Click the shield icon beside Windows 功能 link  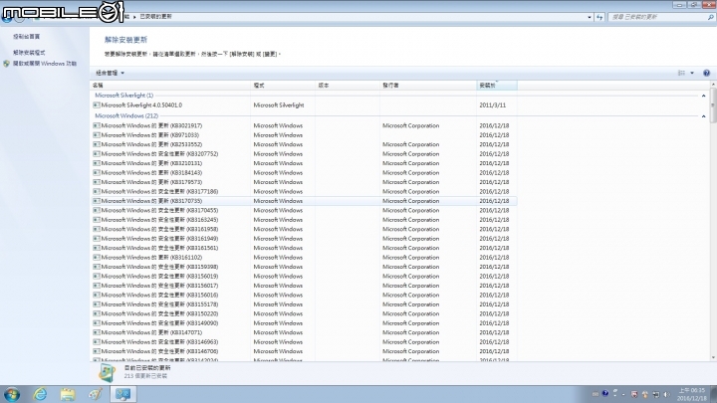click(6, 64)
